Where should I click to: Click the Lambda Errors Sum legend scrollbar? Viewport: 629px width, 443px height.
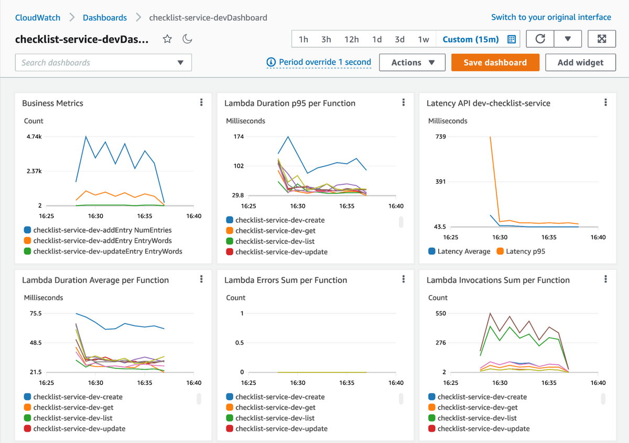401,398
